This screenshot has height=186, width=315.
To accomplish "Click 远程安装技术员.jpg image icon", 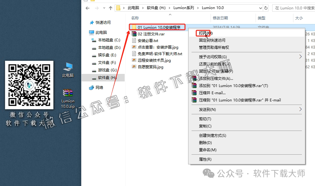I will [134, 60].
